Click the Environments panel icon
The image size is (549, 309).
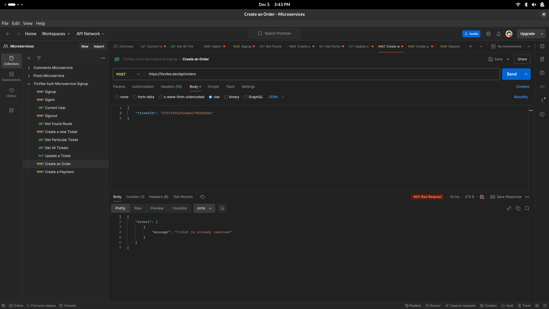11,76
